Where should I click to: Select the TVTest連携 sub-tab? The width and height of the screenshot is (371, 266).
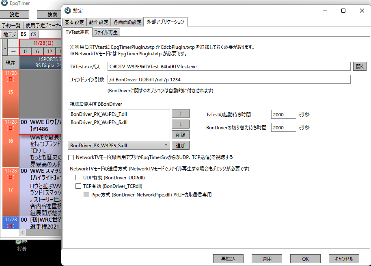pyautogui.click(x=78, y=32)
